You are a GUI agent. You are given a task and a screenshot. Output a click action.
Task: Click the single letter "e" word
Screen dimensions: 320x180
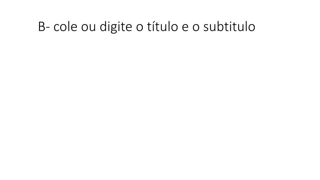point(185,28)
